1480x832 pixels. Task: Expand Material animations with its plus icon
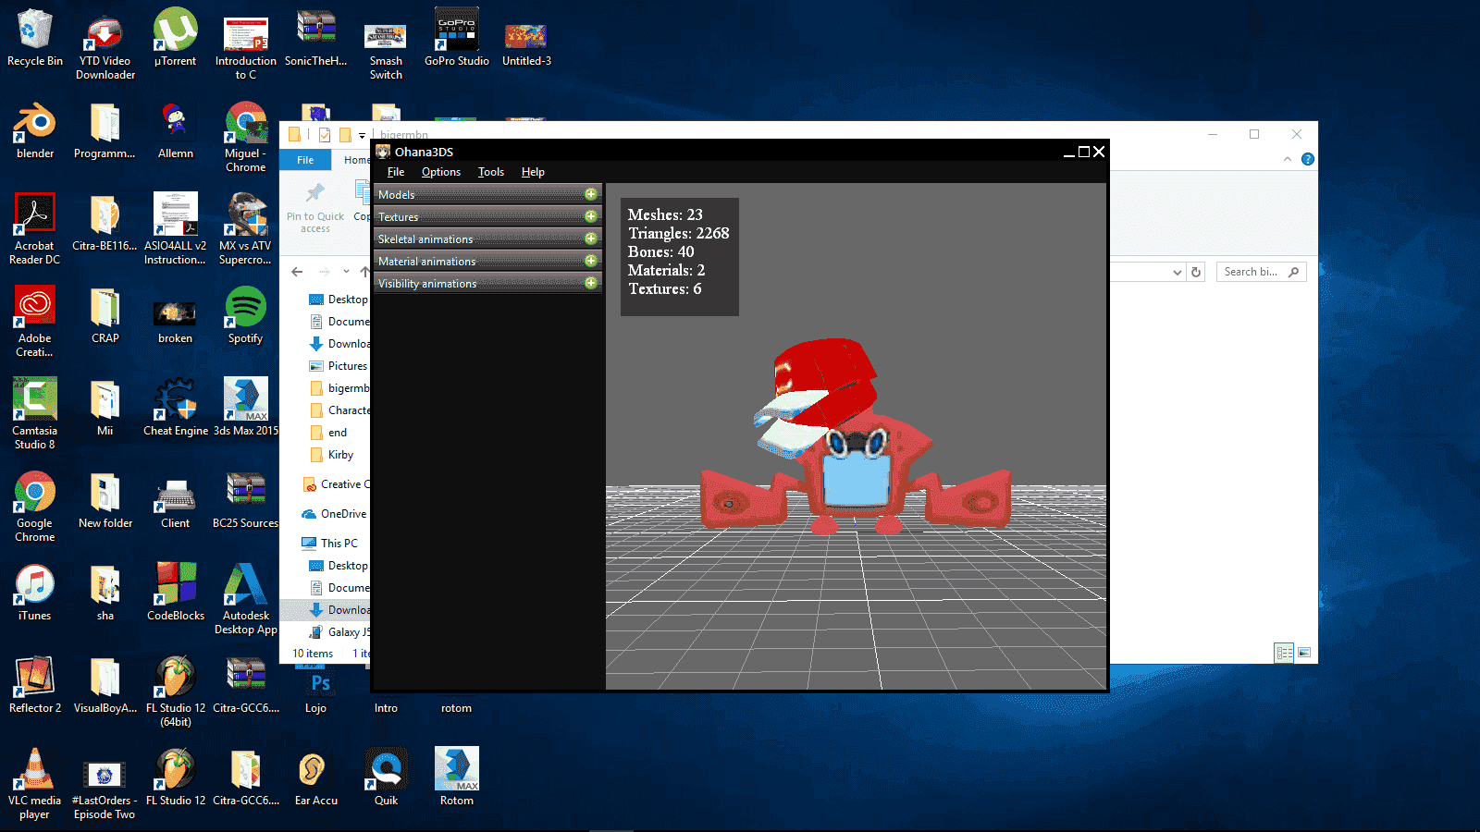click(590, 261)
